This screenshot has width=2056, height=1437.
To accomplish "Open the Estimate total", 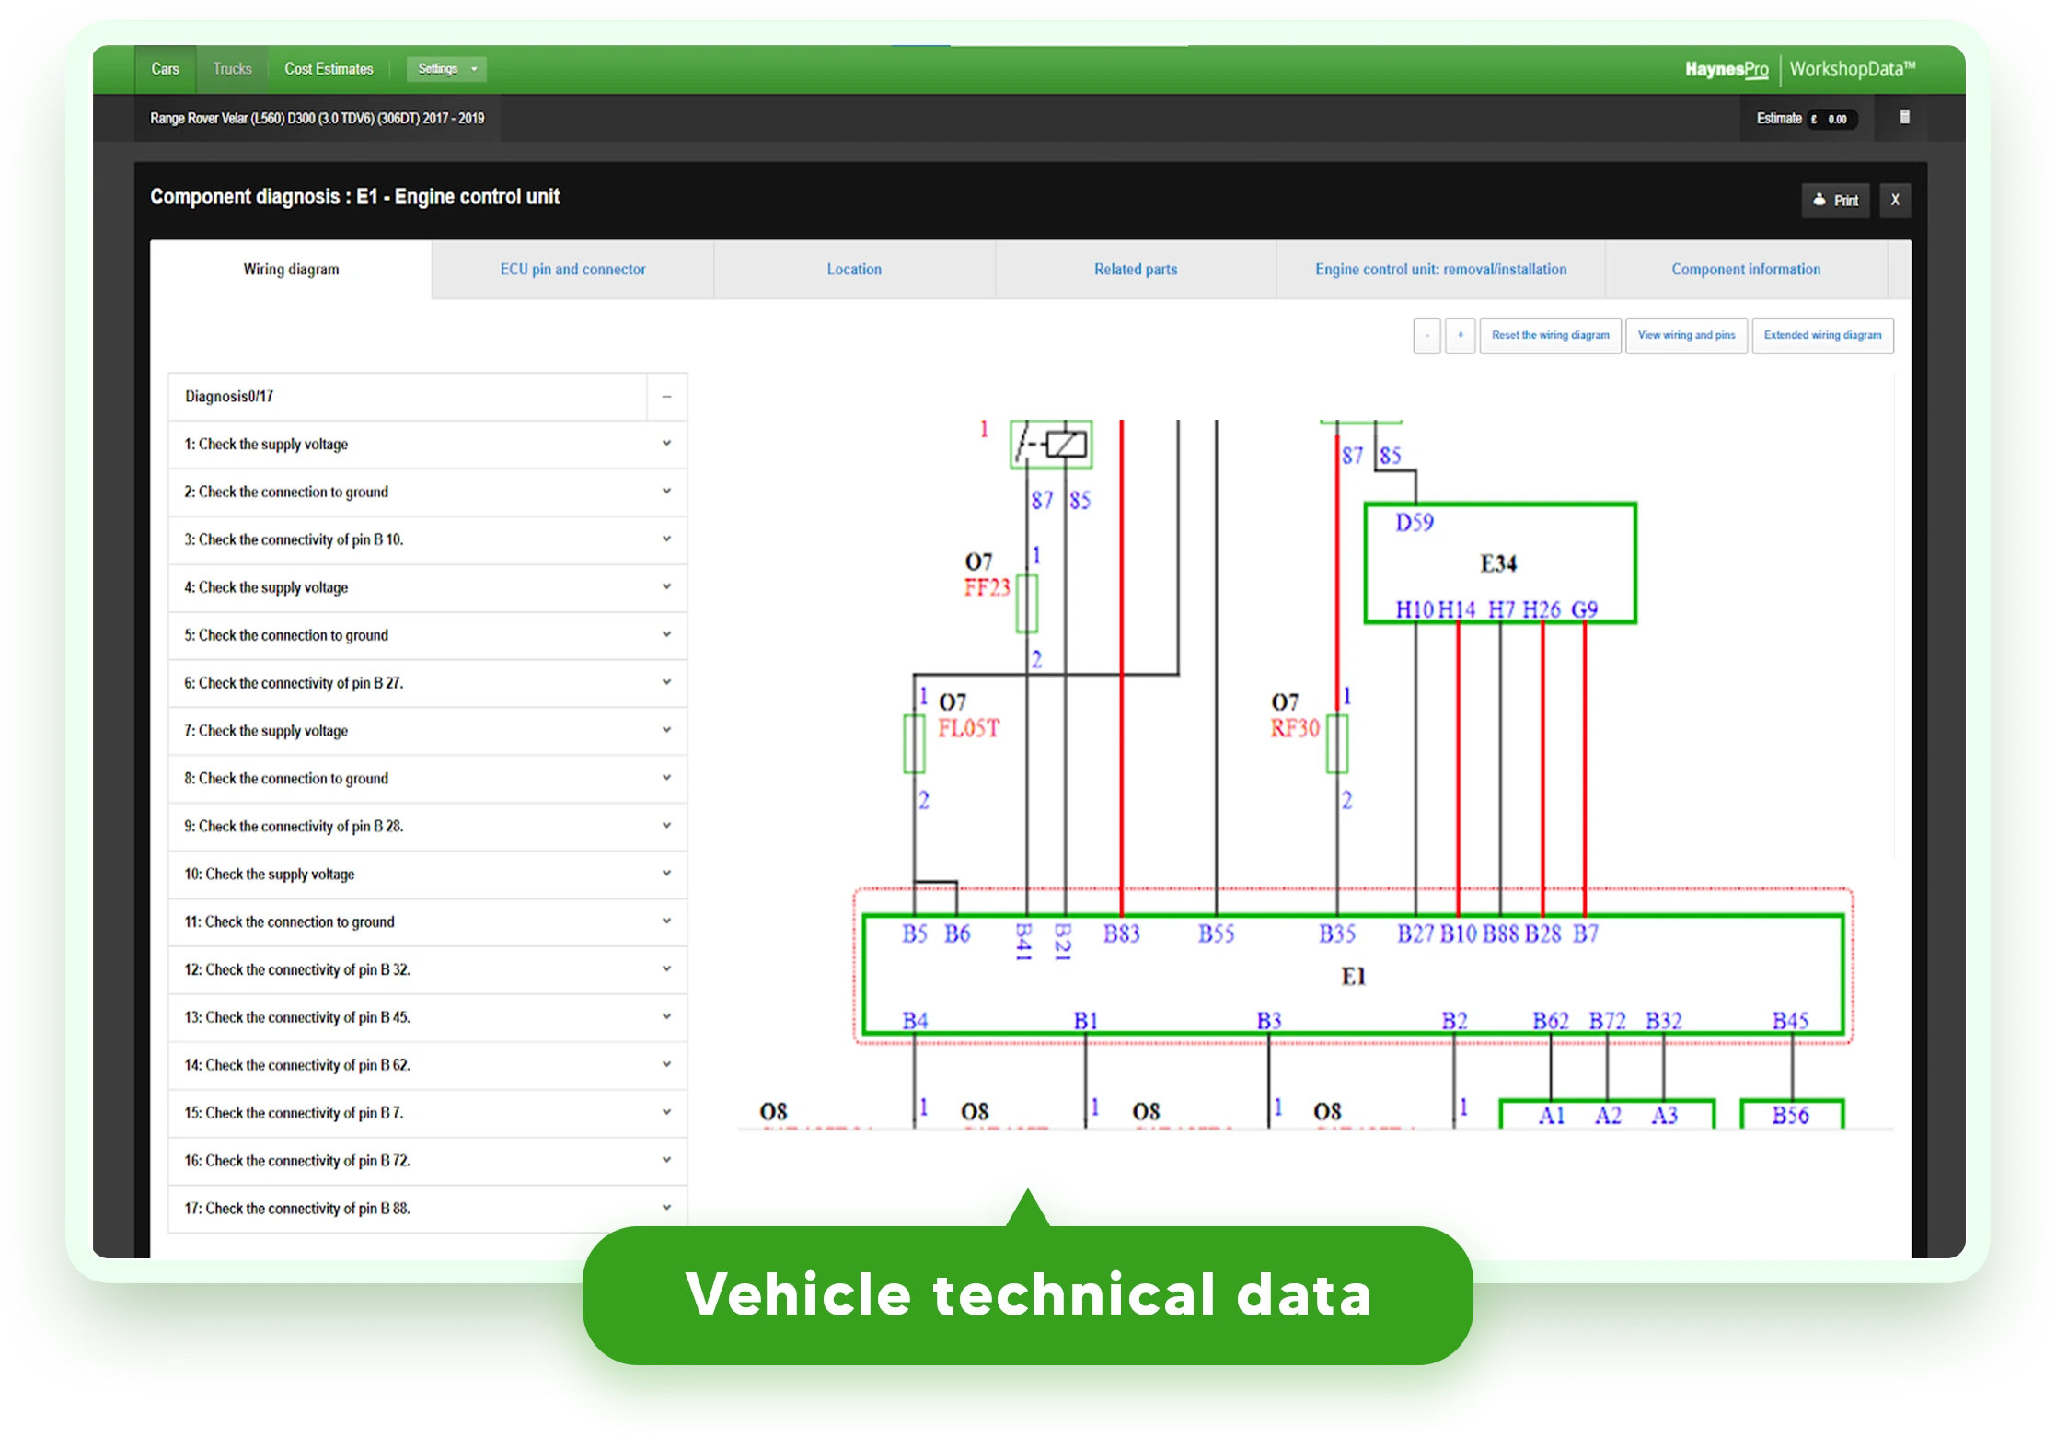I will pos(1806,119).
